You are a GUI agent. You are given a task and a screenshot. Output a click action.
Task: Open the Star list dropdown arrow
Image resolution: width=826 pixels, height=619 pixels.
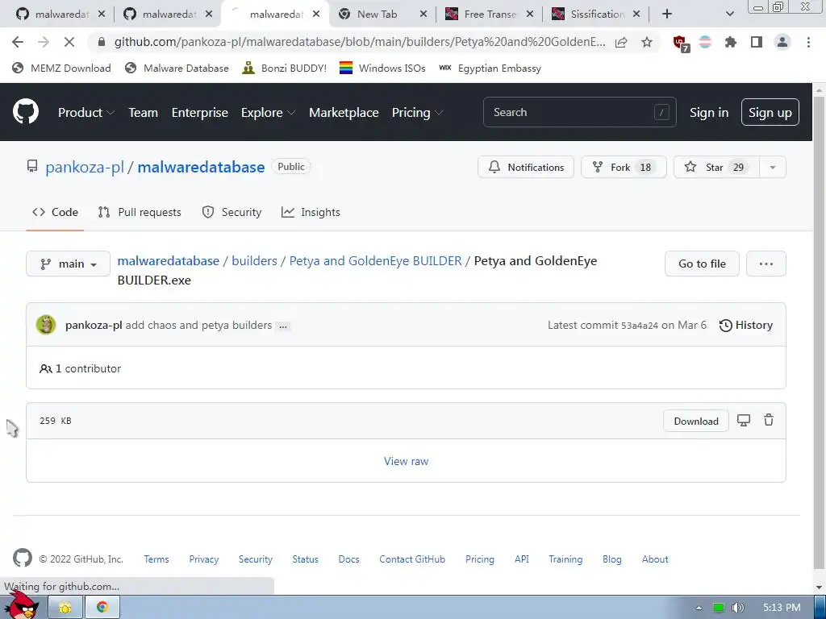pyautogui.click(x=773, y=168)
